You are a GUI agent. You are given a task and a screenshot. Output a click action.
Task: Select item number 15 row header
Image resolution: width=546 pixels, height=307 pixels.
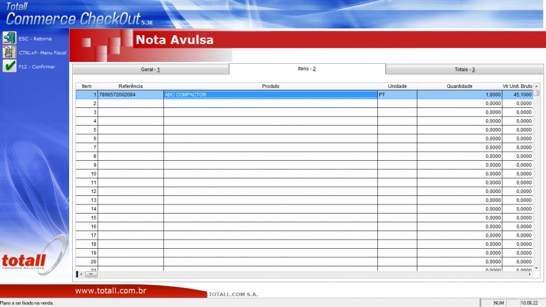click(x=87, y=218)
